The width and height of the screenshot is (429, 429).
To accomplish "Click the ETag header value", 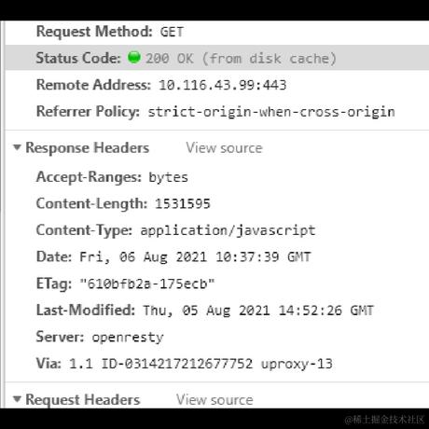I will tap(147, 284).
